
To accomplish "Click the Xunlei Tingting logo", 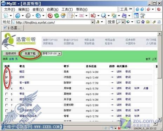I will click(19, 41).
